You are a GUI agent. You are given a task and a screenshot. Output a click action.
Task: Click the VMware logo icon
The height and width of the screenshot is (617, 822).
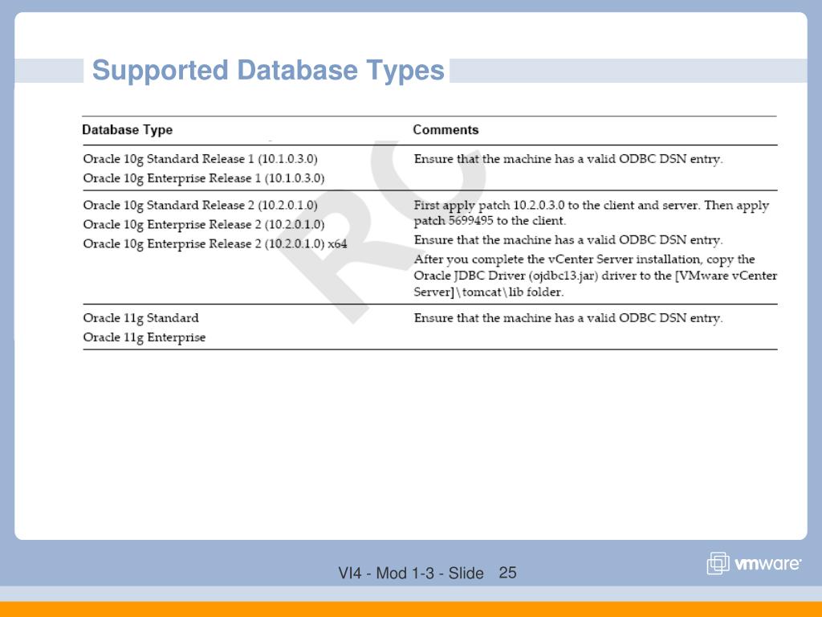point(718,563)
